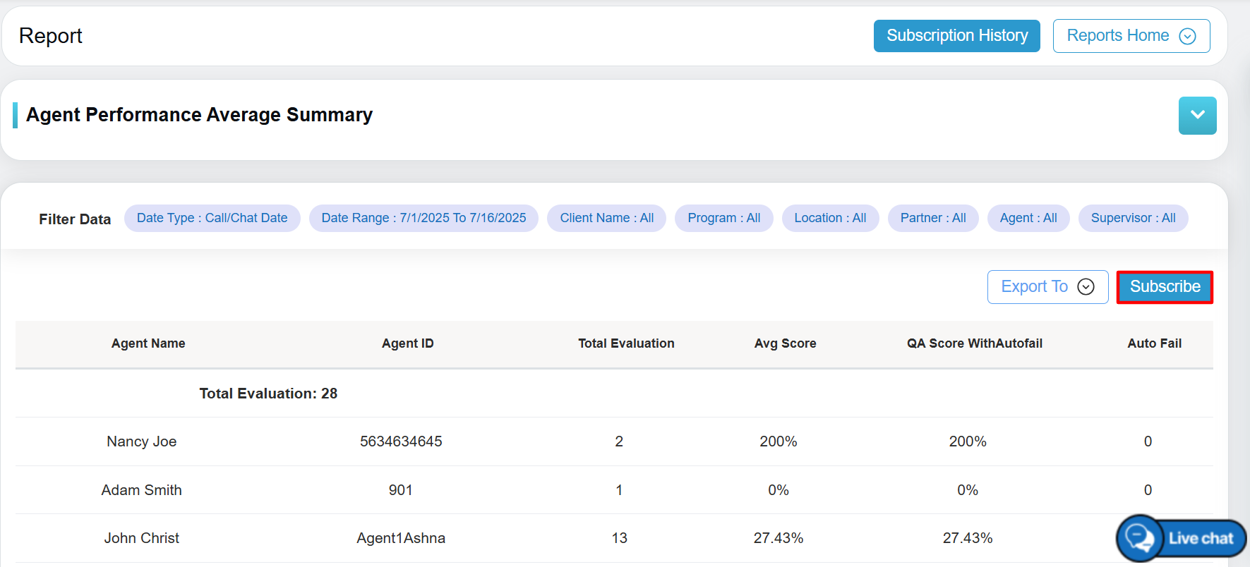Click the Subscribe button
This screenshot has height=567, width=1250.
tap(1165, 287)
